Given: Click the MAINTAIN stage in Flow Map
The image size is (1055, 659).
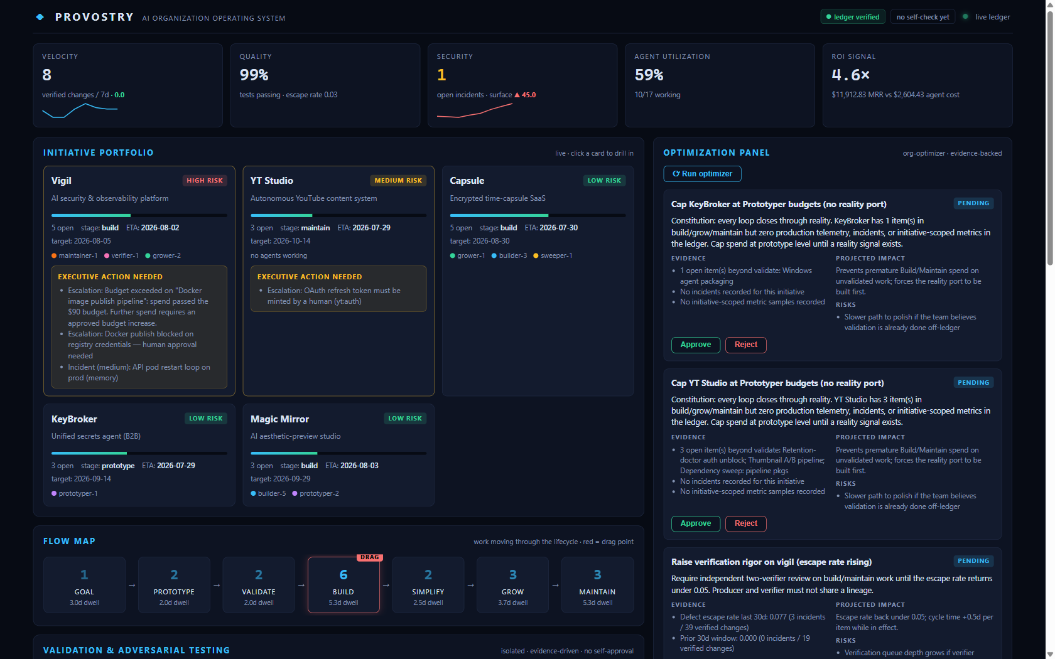Looking at the screenshot, I should 597,585.
